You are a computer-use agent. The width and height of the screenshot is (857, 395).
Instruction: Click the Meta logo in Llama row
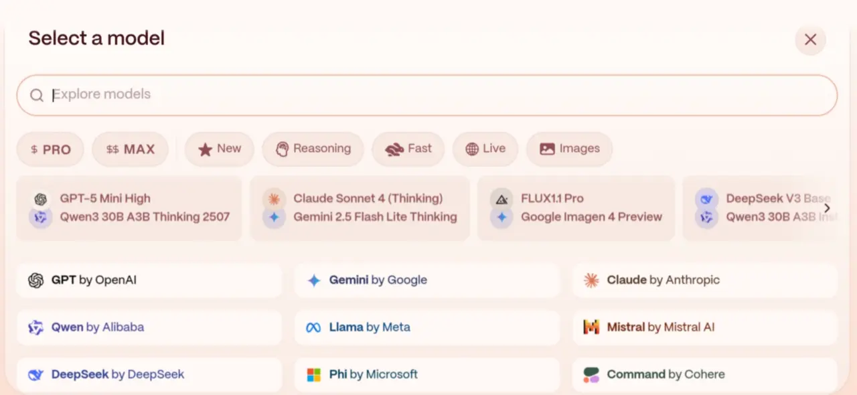[313, 328]
